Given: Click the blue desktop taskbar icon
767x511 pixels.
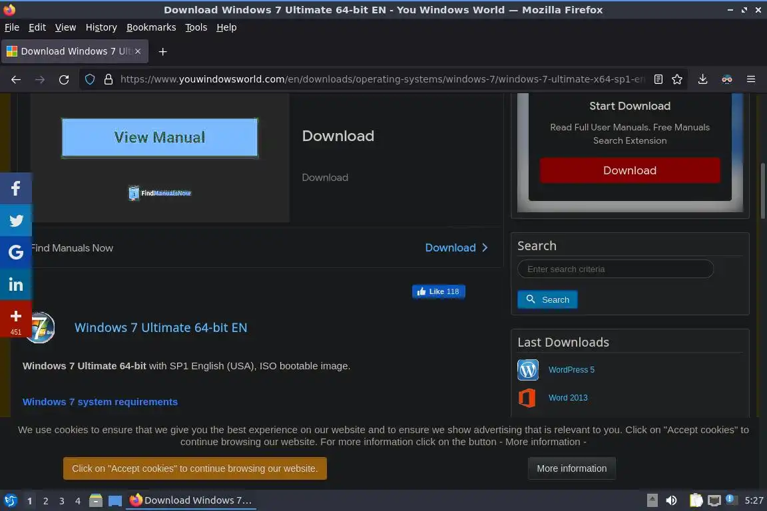Looking at the screenshot, I should coord(115,501).
